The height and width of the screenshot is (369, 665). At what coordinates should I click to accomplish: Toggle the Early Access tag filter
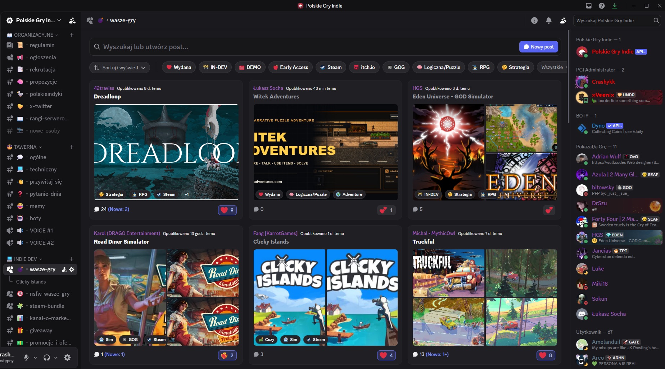(290, 67)
